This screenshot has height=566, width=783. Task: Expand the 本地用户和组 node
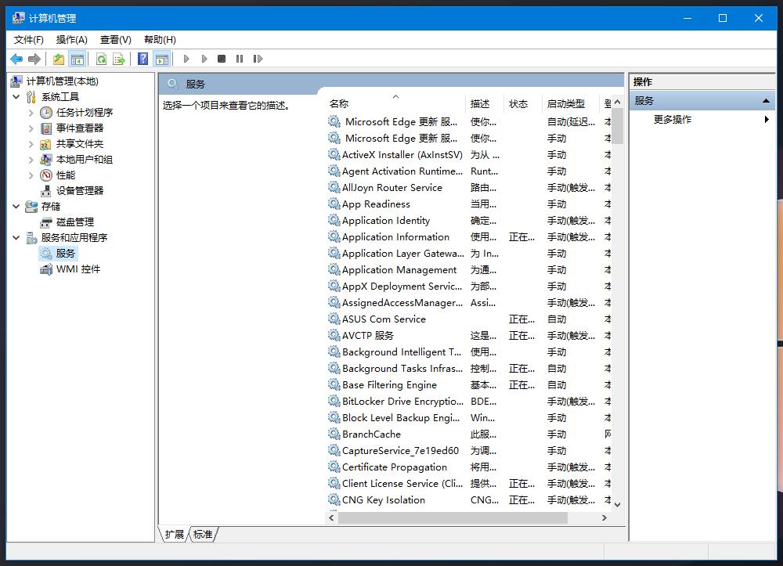pyautogui.click(x=31, y=159)
